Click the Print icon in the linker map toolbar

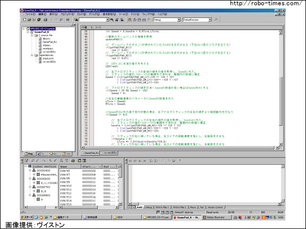click(73, 161)
